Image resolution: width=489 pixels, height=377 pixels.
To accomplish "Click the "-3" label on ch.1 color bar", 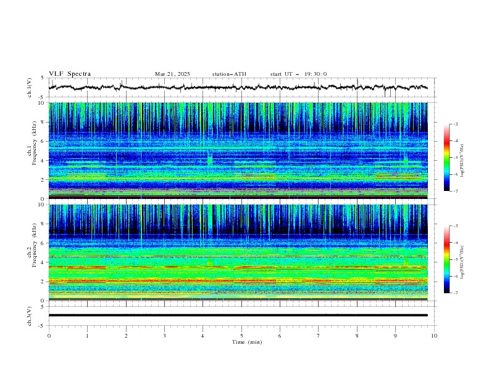I will pos(456,124).
